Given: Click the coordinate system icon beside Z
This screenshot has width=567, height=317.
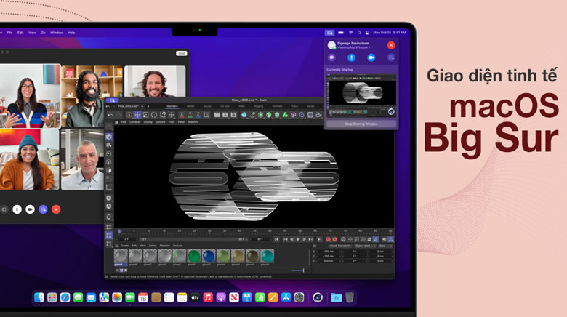Looking at the screenshot, I should pos(207,115).
